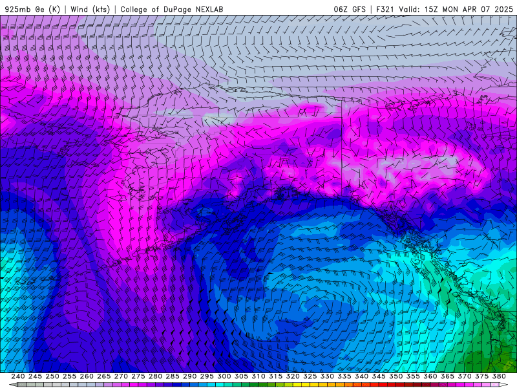Select the 285 legend value
The height and width of the screenshot is (388, 517).
tap(173, 376)
